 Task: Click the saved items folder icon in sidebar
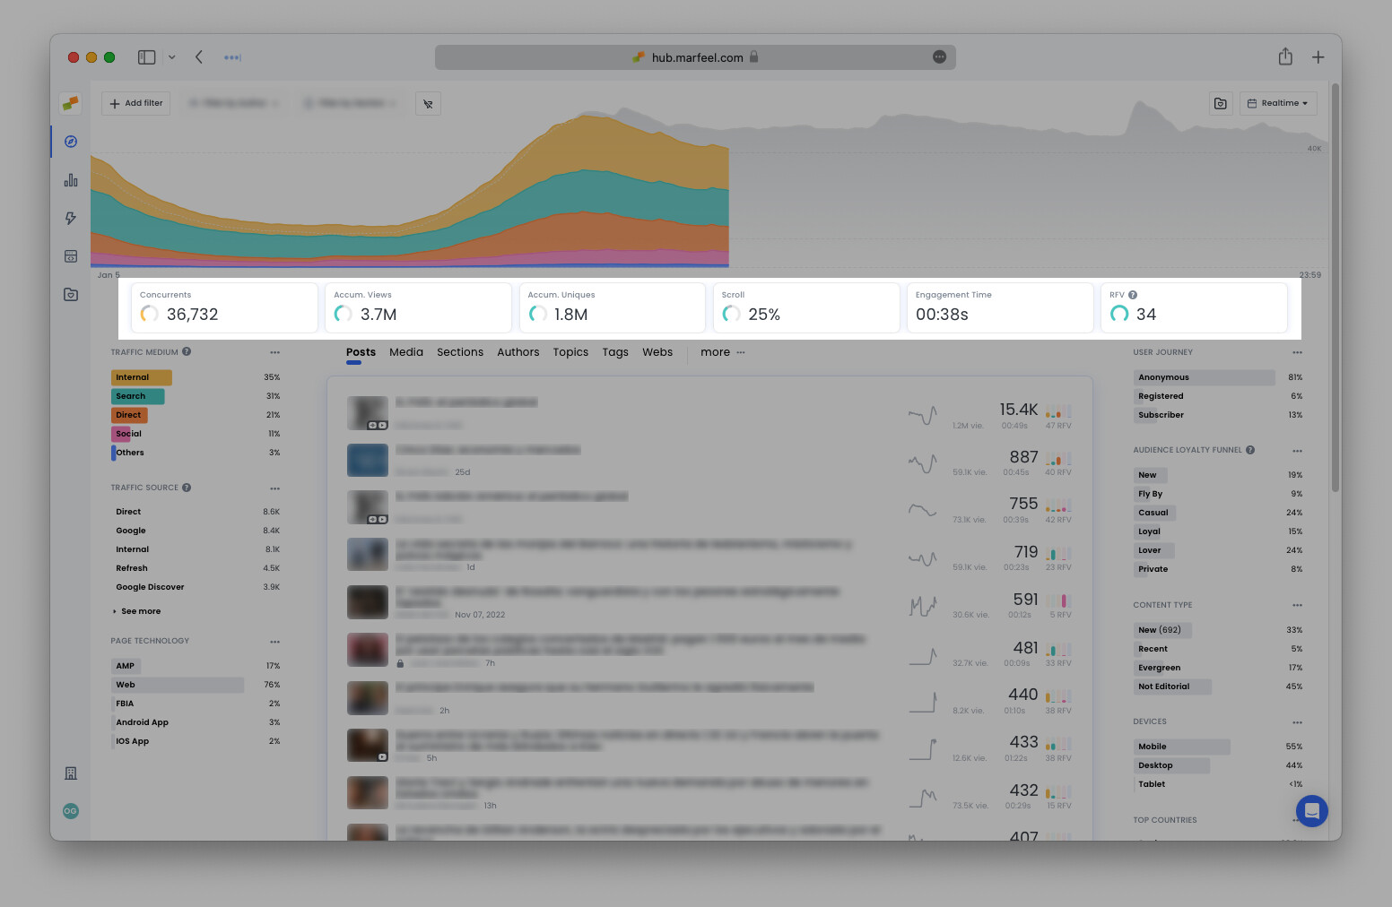pyautogui.click(x=70, y=294)
